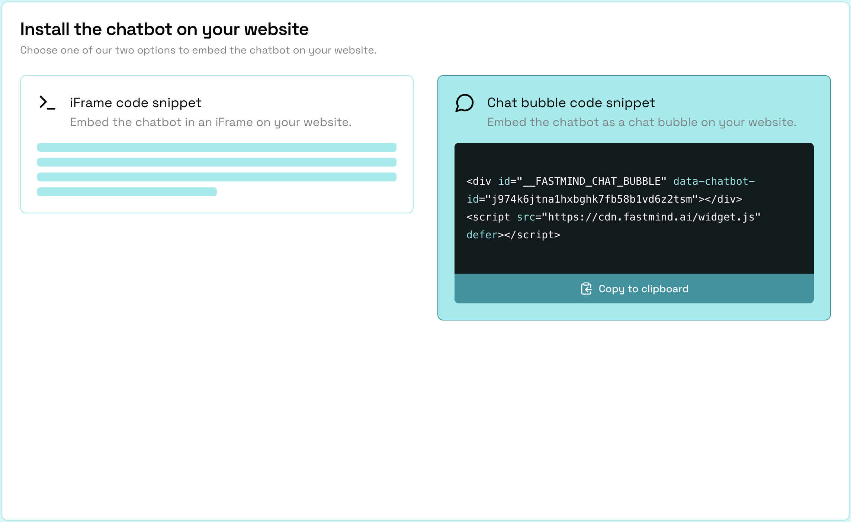The height and width of the screenshot is (522, 851).
Task: Click "Embed the chatbot as a chat bubble" description
Action: (642, 122)
